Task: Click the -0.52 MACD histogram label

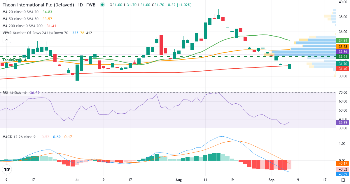Action: tap(343, 169)
